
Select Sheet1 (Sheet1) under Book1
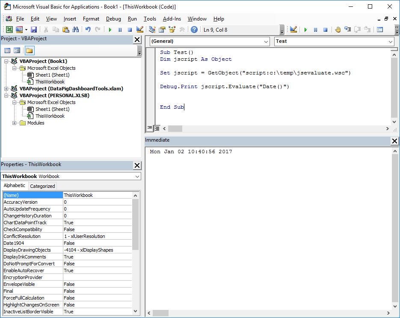[x=52, y=75]
